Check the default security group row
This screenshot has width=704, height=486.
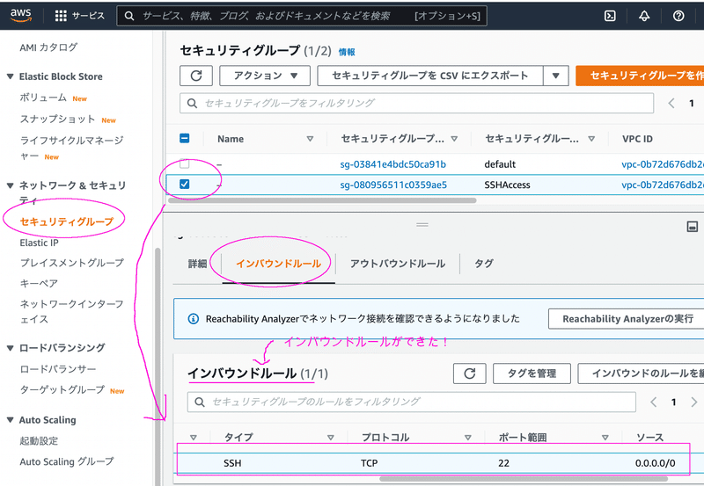[185, 163]
